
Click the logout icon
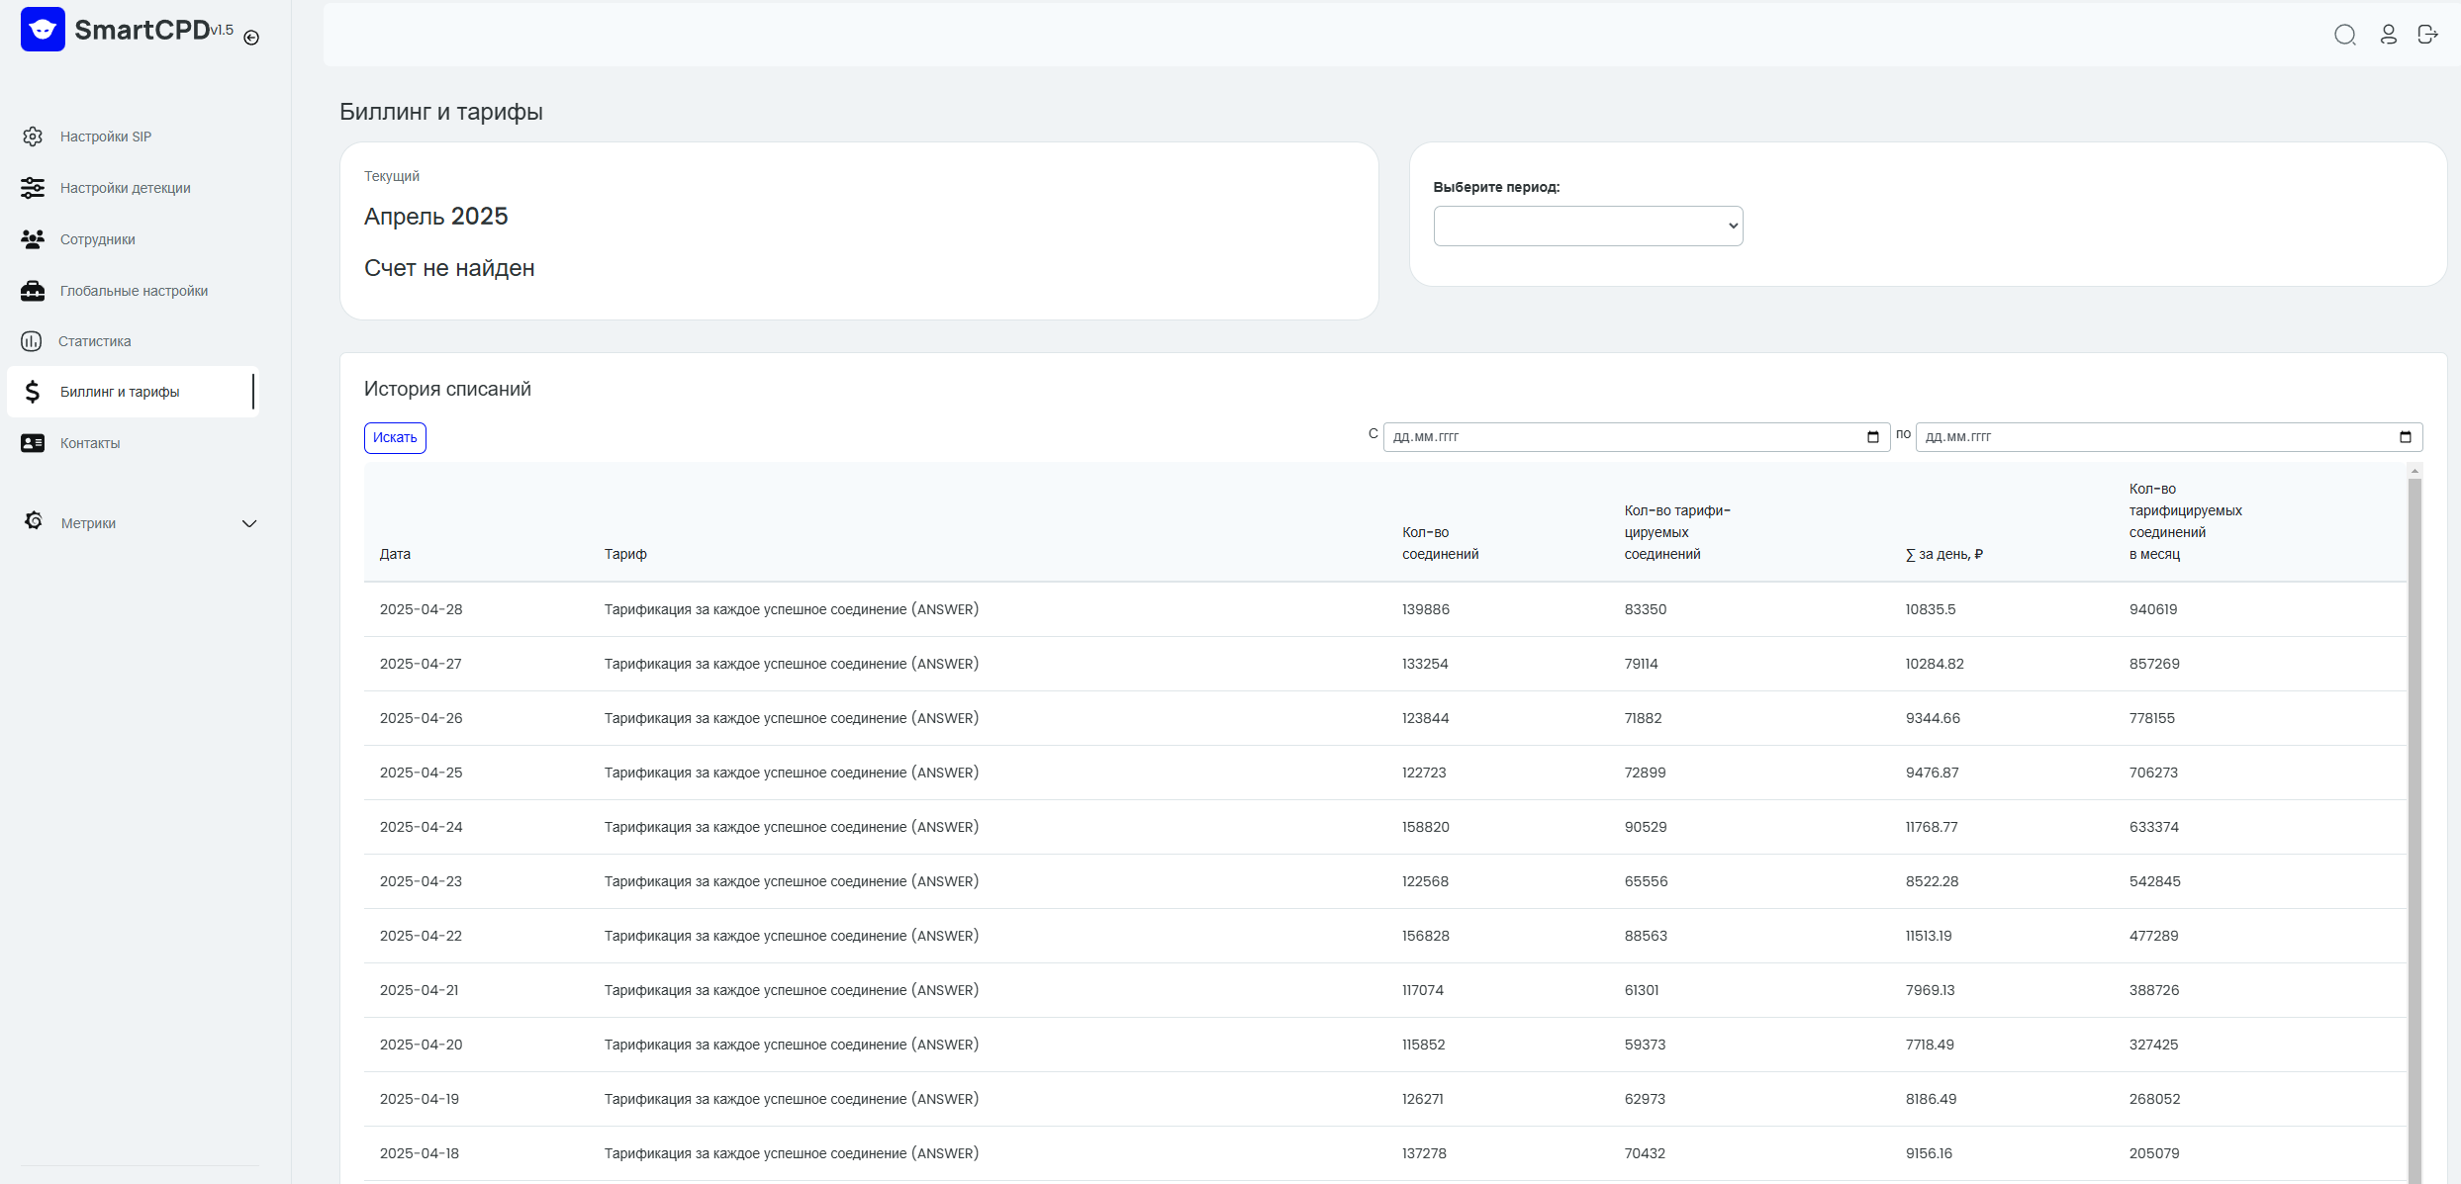tap(2427, 35)
